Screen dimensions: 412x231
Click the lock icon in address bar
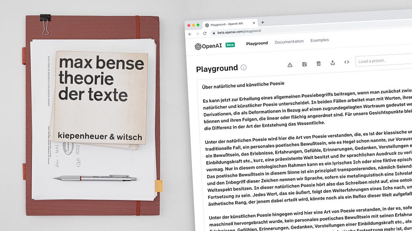[214, 33]
